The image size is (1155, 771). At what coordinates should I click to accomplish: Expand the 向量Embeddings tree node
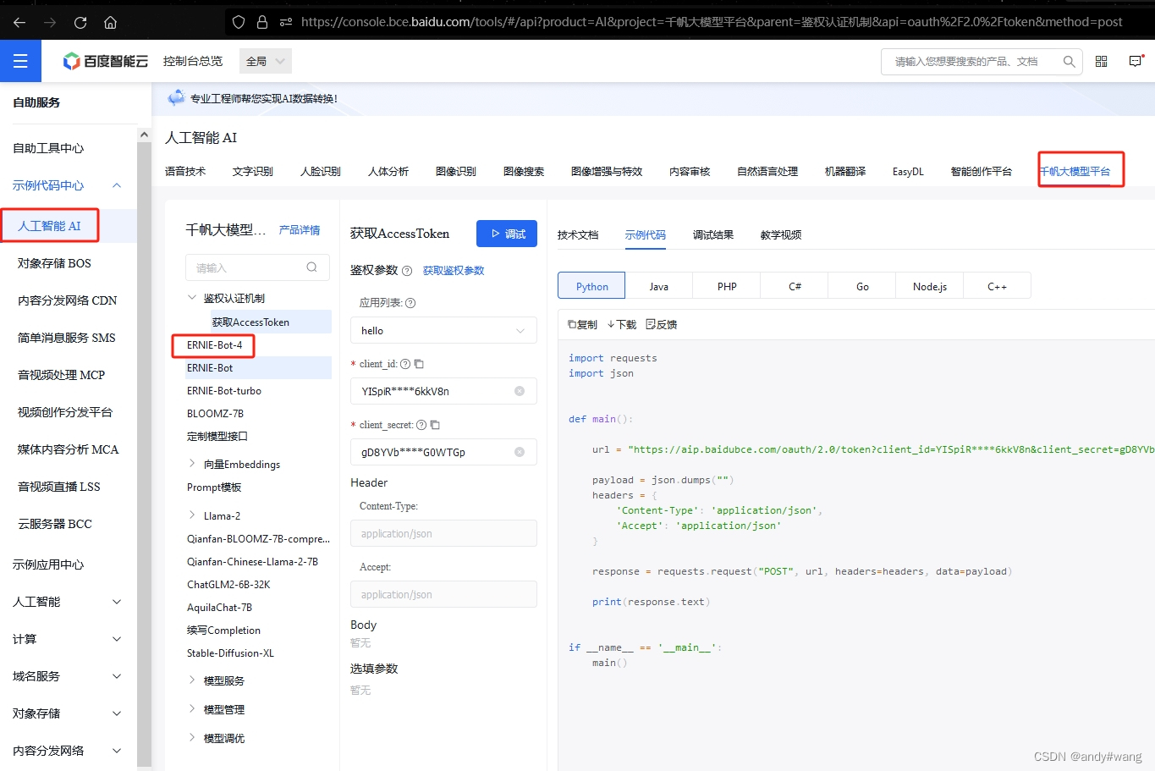tap(192, 464)
